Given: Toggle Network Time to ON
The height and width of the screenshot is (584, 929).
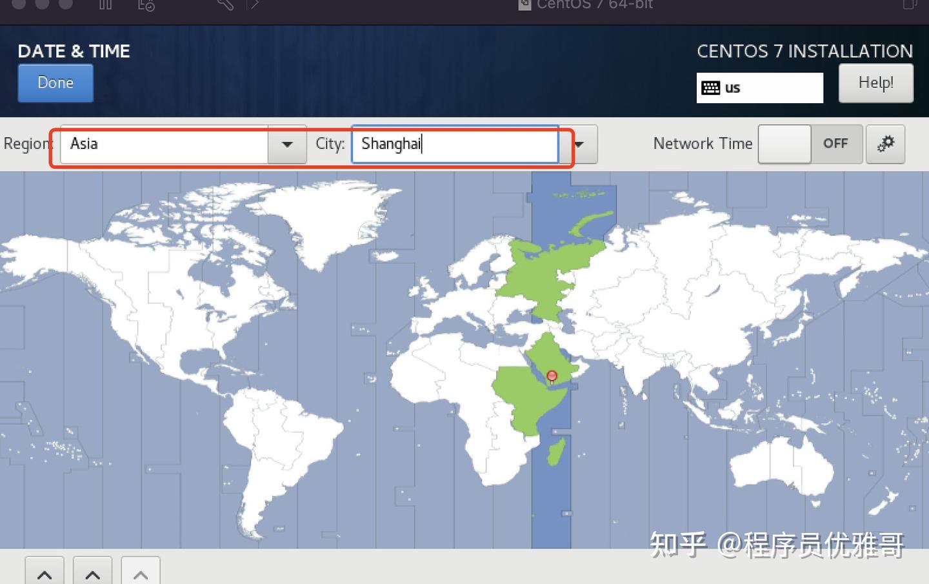Looking at the screenshot, I should pos(784,144).
